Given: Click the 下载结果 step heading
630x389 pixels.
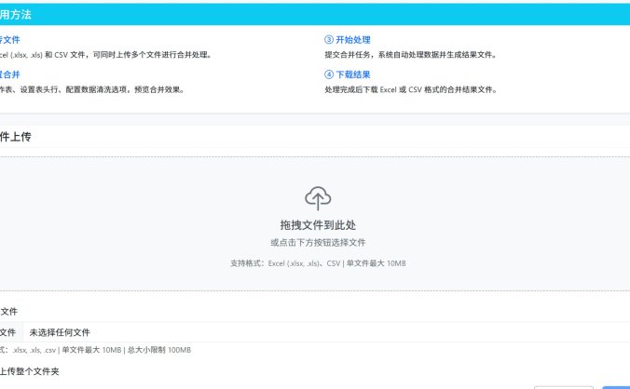Looking at the screenshot, I should pos(353,74).
